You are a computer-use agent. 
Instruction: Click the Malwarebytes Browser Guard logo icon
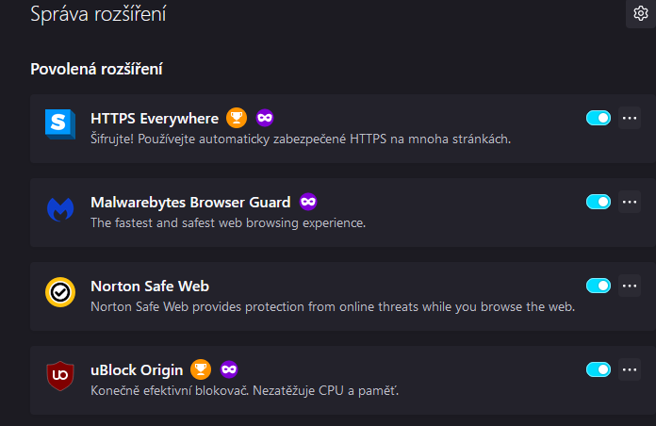(x=60, y=209)
